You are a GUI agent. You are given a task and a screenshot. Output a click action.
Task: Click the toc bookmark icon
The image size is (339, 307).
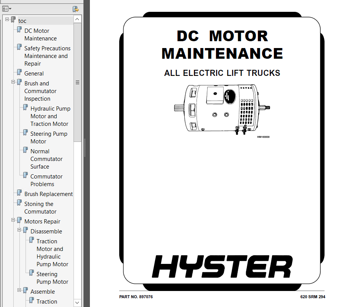click(13, 19)
